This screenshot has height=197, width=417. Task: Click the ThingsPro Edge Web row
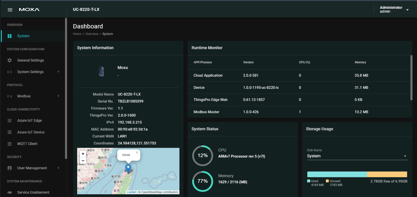pos(299,100)
